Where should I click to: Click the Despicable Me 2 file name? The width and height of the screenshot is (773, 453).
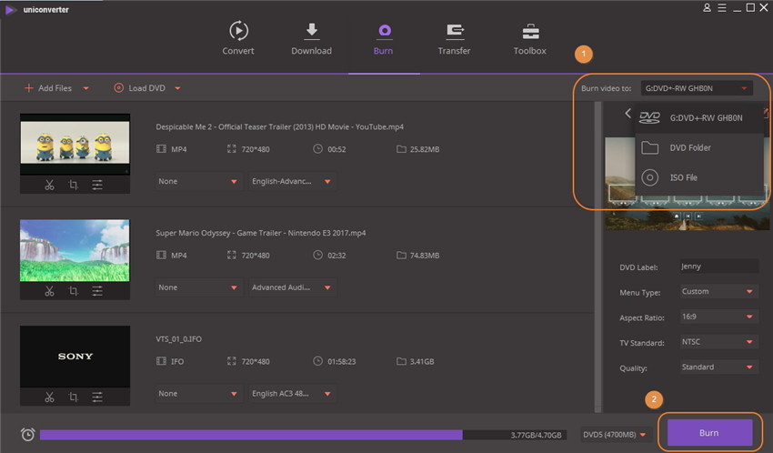point(279,127)
